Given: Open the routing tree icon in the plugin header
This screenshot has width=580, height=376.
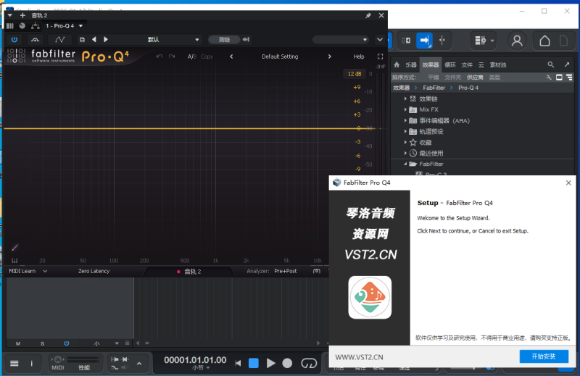Looking at the screenshot, I should coord(35,26).
